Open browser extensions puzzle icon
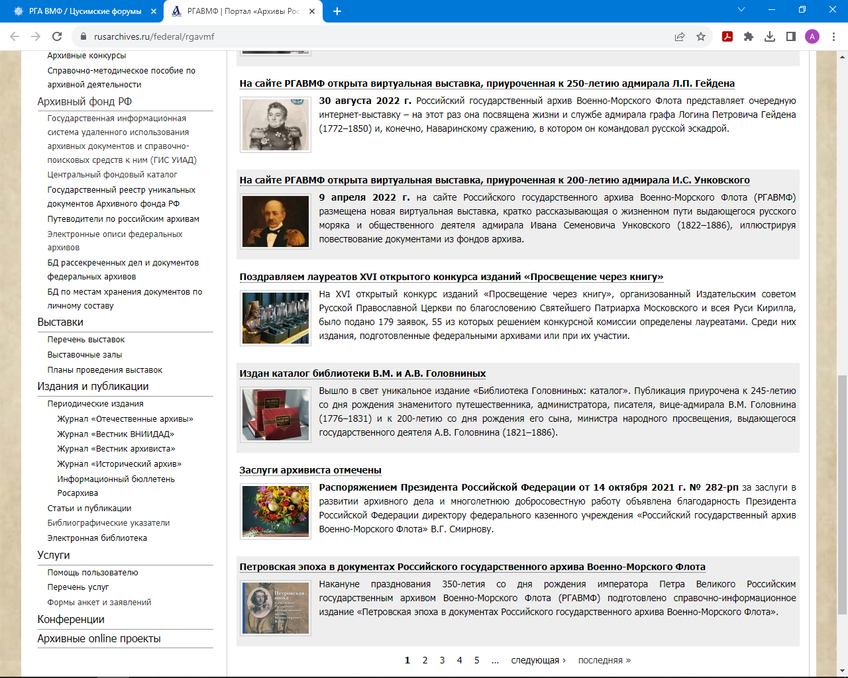 coord(749,36)
